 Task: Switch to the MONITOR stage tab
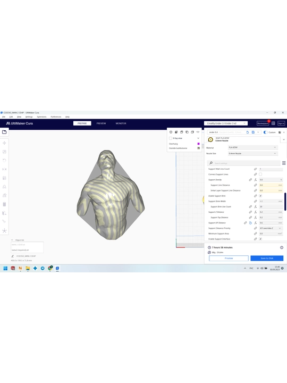(121, 123)
